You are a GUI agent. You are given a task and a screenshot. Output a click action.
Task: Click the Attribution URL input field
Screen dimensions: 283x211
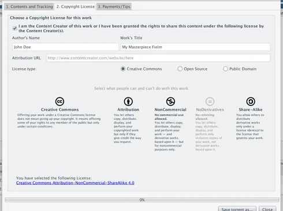tap(158, 58)
